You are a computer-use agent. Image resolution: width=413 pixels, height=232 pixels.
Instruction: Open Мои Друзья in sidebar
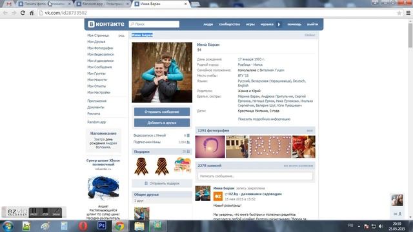click(x=96, y=41)
